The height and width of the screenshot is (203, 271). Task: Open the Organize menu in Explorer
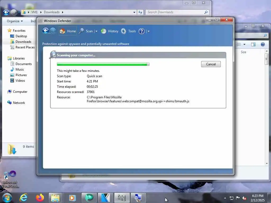click(15, 21)
